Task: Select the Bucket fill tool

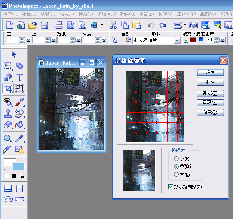Action: pyautogui.click(x=19, y=125)
